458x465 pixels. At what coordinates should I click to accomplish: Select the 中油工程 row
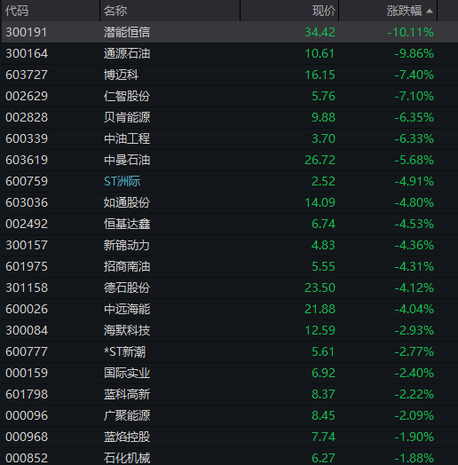click(x=230, y=138)
